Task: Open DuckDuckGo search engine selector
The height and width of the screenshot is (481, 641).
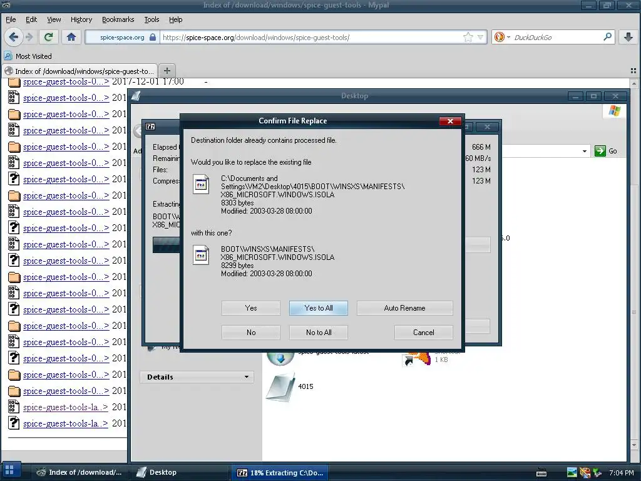Action: pyautogui.click(x=502, y=37)
